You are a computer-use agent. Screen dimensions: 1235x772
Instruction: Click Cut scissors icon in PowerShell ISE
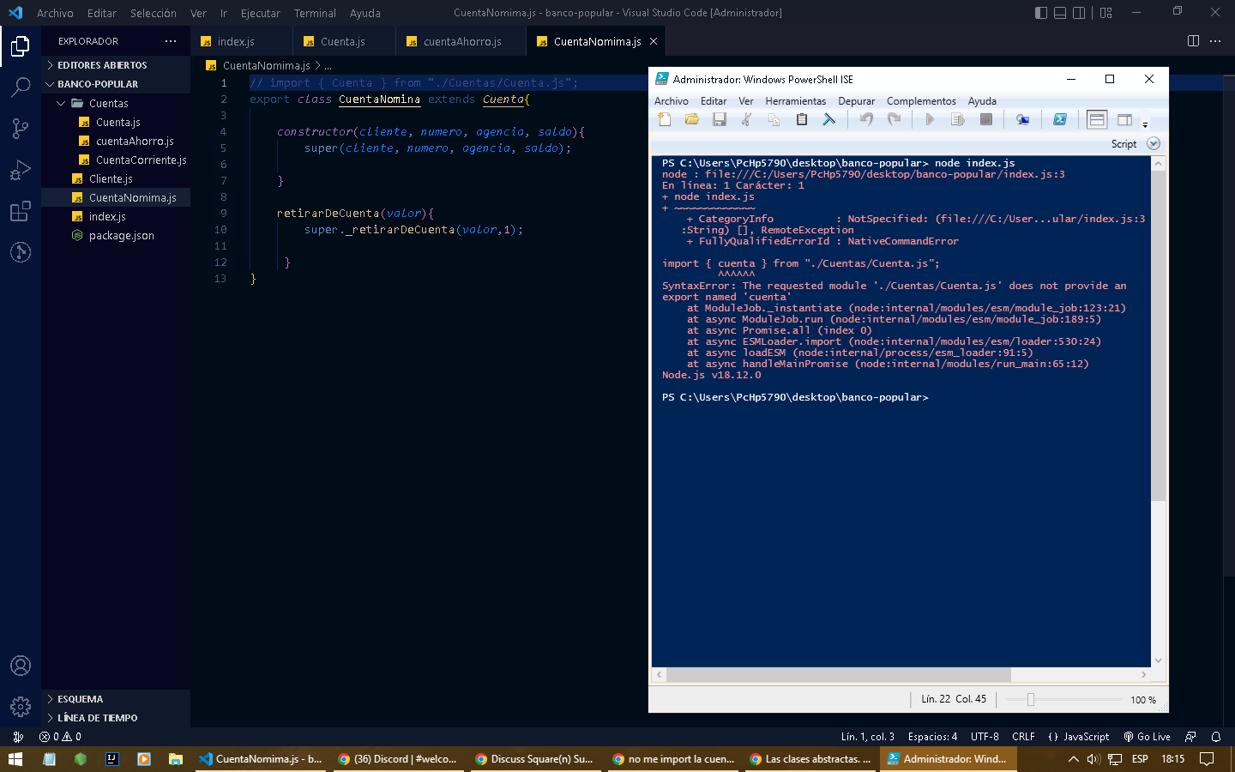pyautogui.click(x=747, y=120)
